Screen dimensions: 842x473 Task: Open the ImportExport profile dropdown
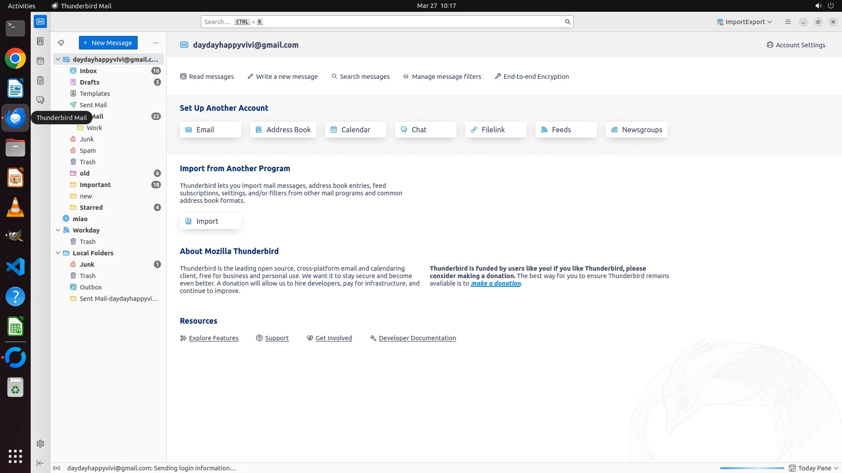coord(744,22)
